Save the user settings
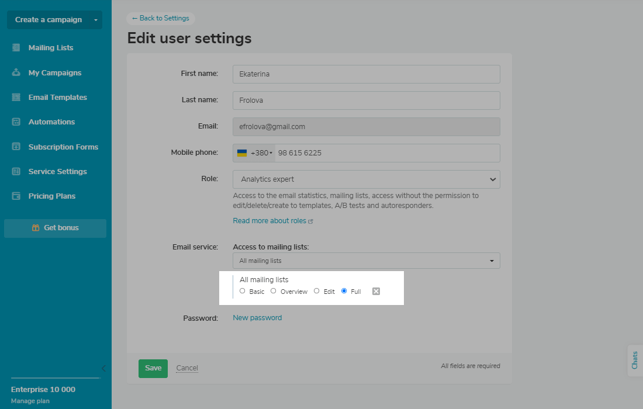 coord(153,368)
